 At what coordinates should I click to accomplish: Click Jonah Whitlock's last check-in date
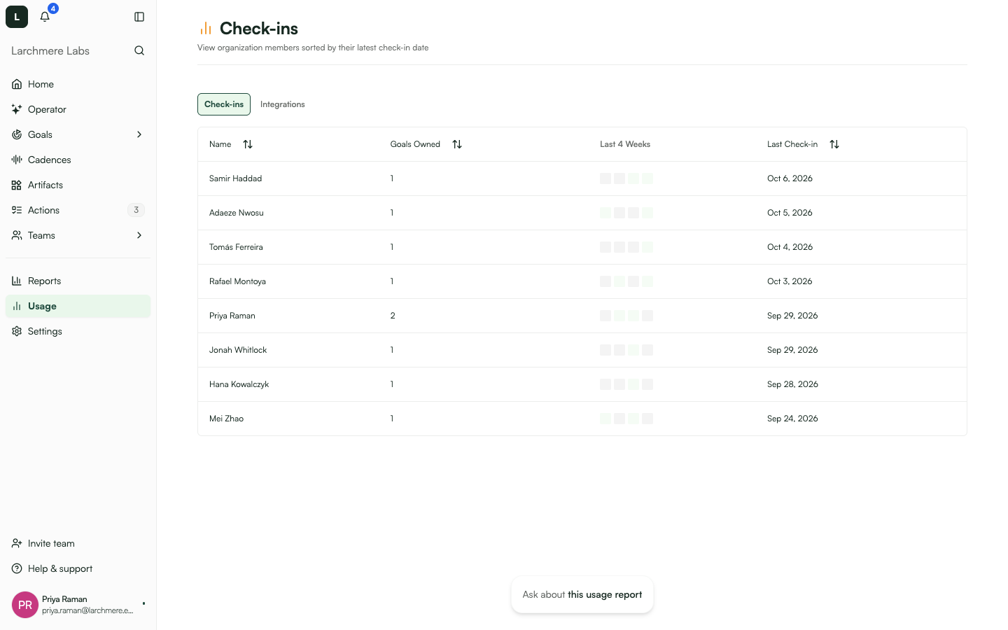[792, 350]
